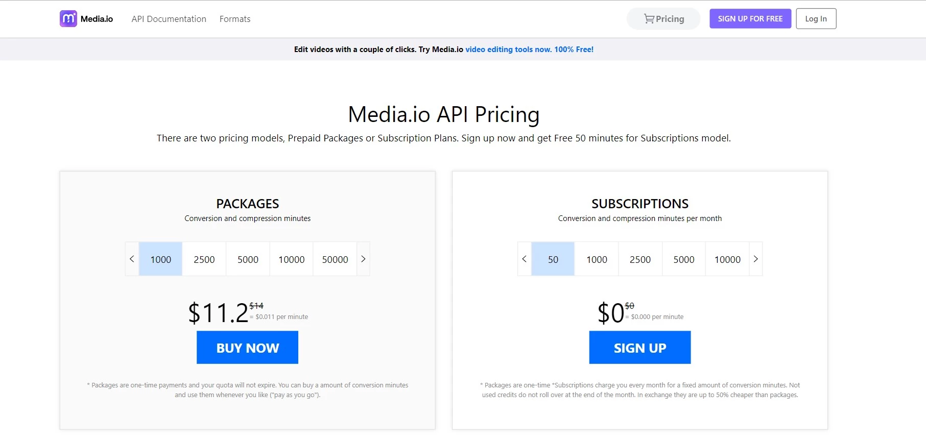Open API Documentation in the navbar
The width and height of the screenshot is (926, 441).
(169, 19)
